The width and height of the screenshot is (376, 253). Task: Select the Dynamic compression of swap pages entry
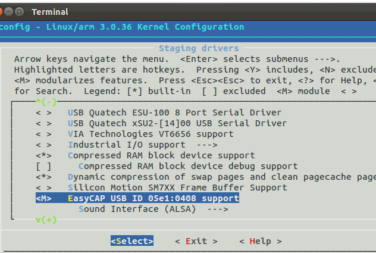pyautogui.click(x=220, y=177)
